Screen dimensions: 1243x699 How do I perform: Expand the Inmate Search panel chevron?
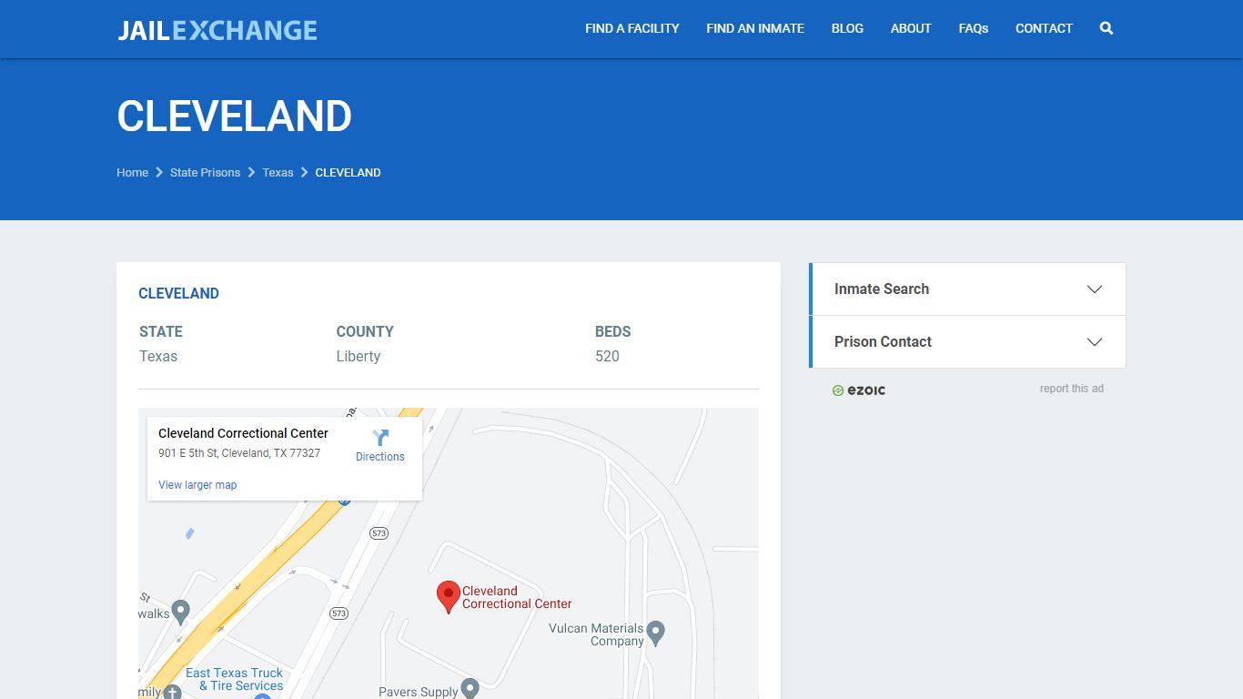(x=1095, y=289)
